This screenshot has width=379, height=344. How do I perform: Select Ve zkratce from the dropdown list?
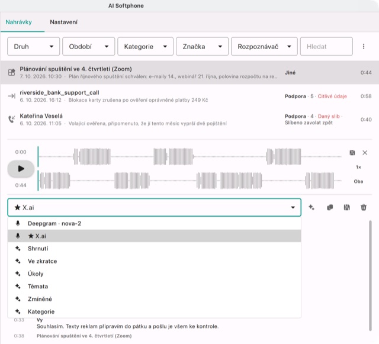tap(154, 261)
